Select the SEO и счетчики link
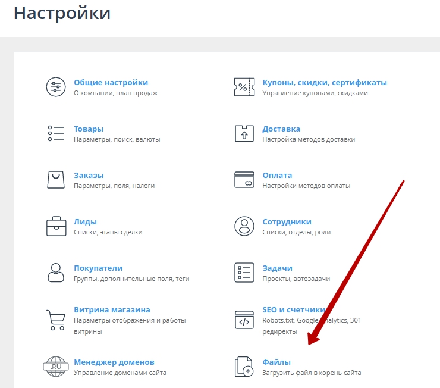Image resolution: width=440 pixels, height=388 pixels. (293, 310)
